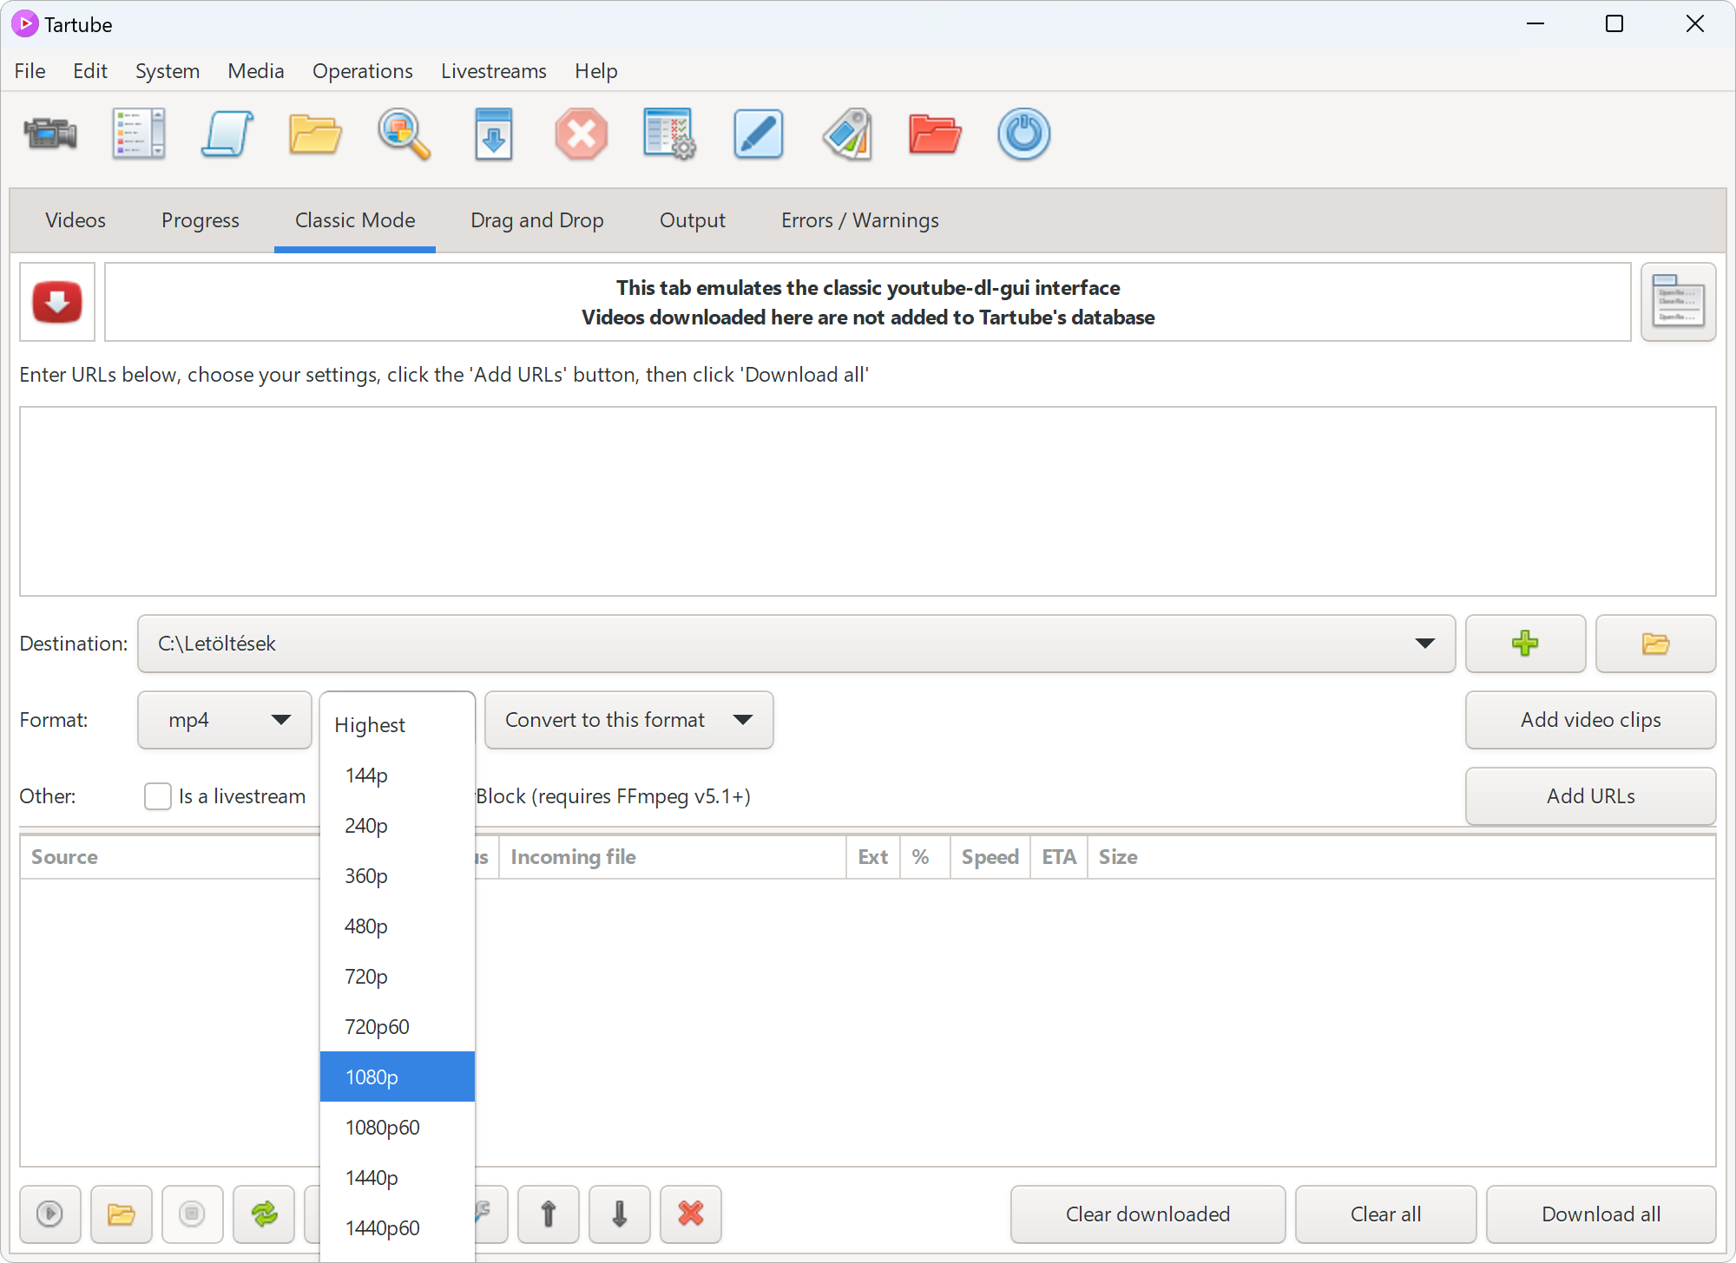Click the Speed column header
The image size is (1736, 1263).
[990, 857]
